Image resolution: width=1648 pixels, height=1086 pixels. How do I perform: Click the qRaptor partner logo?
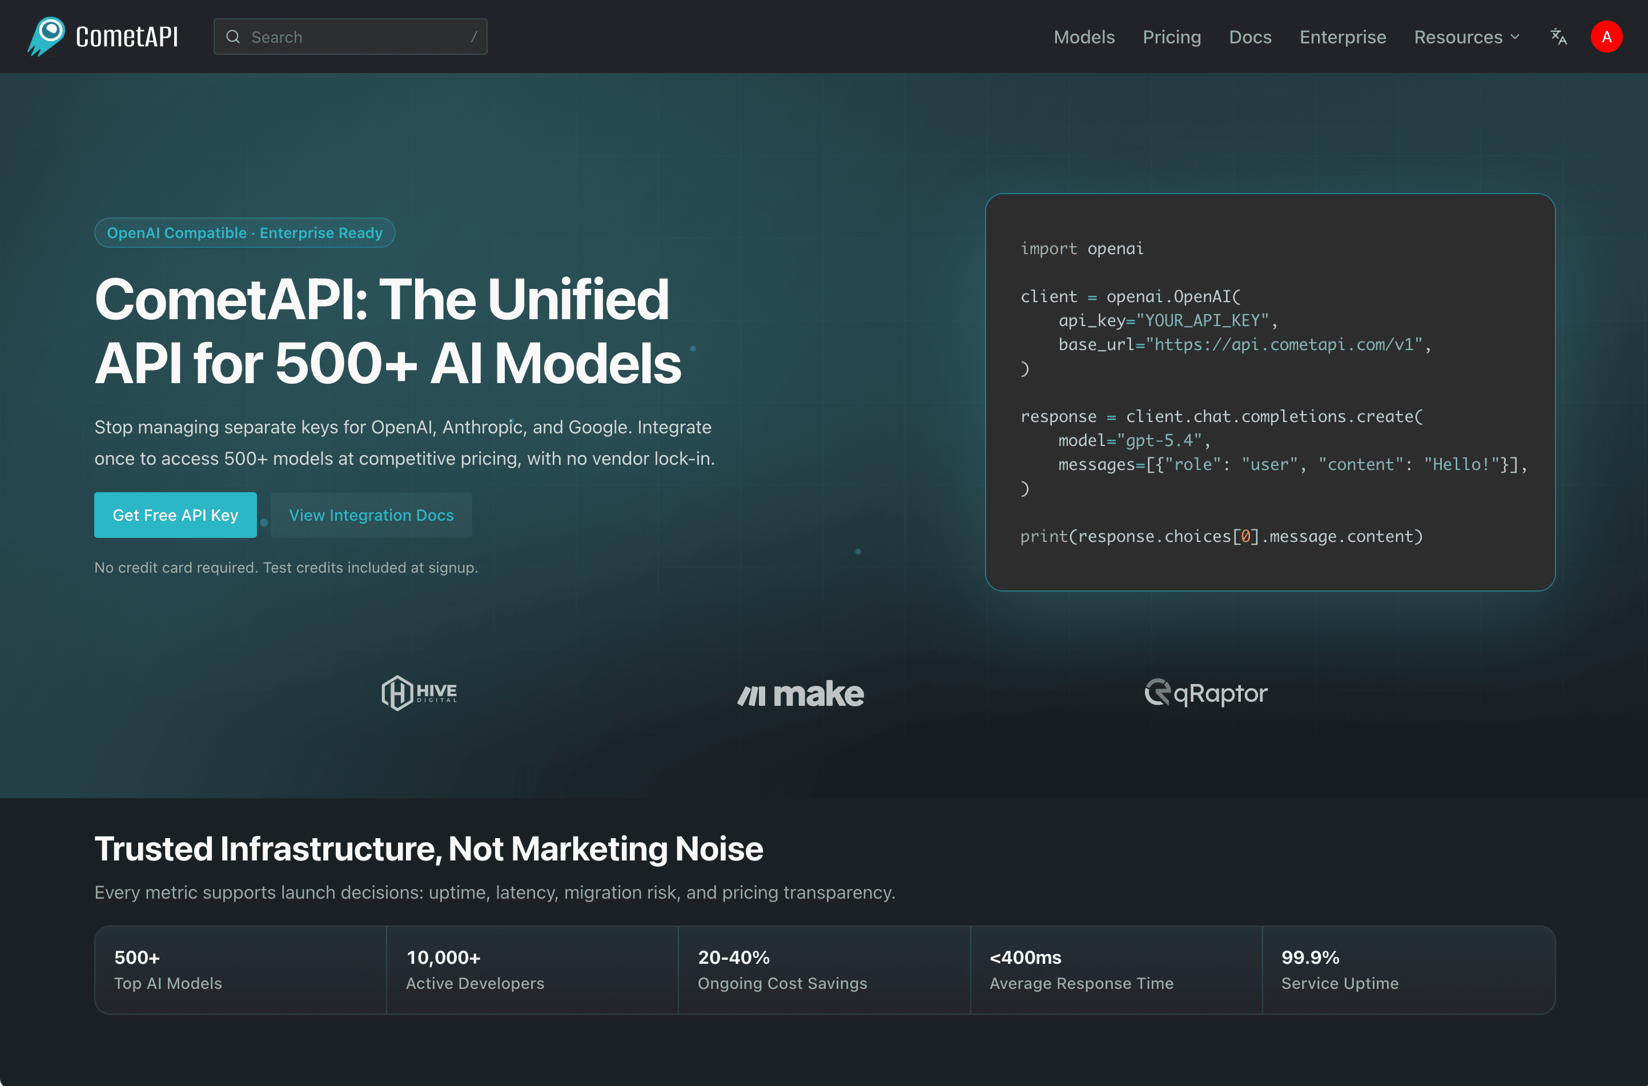click(x=1205, y=693)
